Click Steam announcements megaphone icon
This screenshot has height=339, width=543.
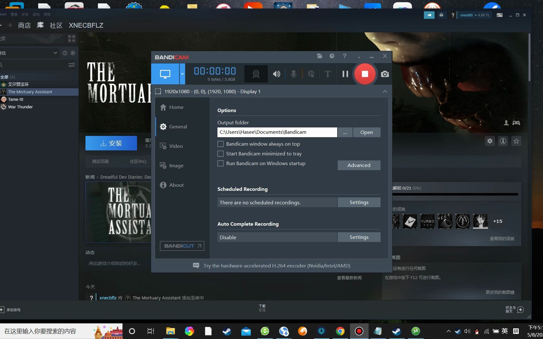tap(429, 15)
